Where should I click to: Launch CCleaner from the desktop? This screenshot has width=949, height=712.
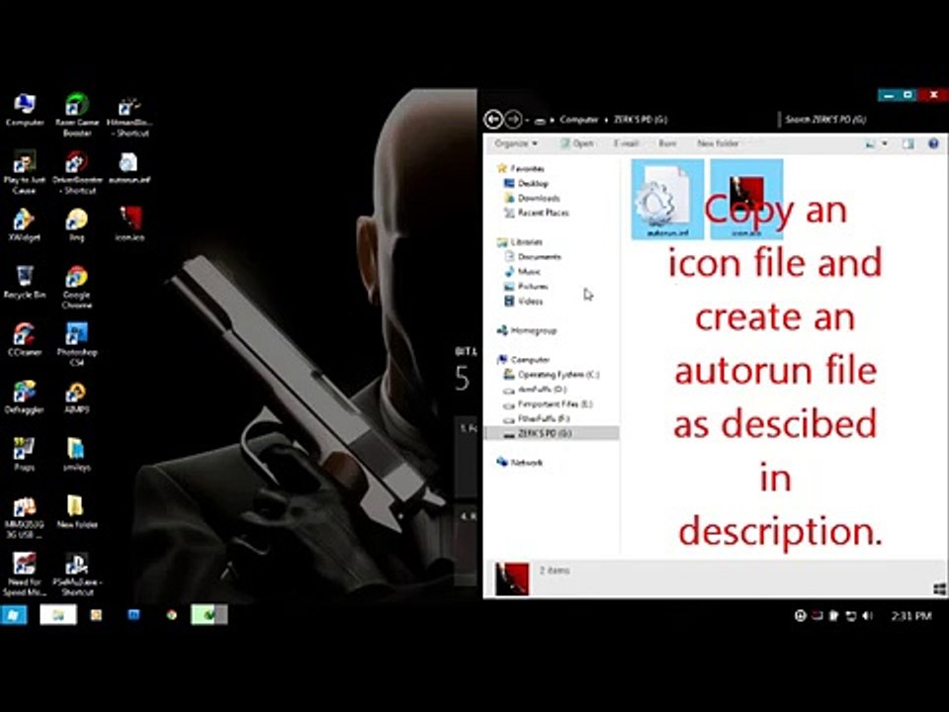click(x=24, y=339)
